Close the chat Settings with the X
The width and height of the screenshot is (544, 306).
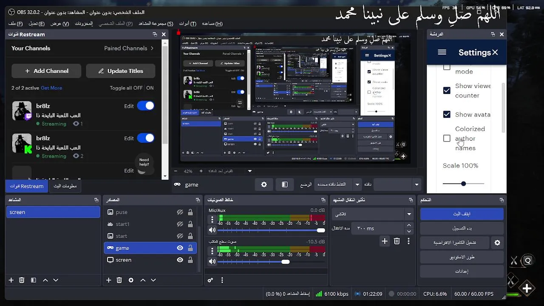[x=495, y=52]
